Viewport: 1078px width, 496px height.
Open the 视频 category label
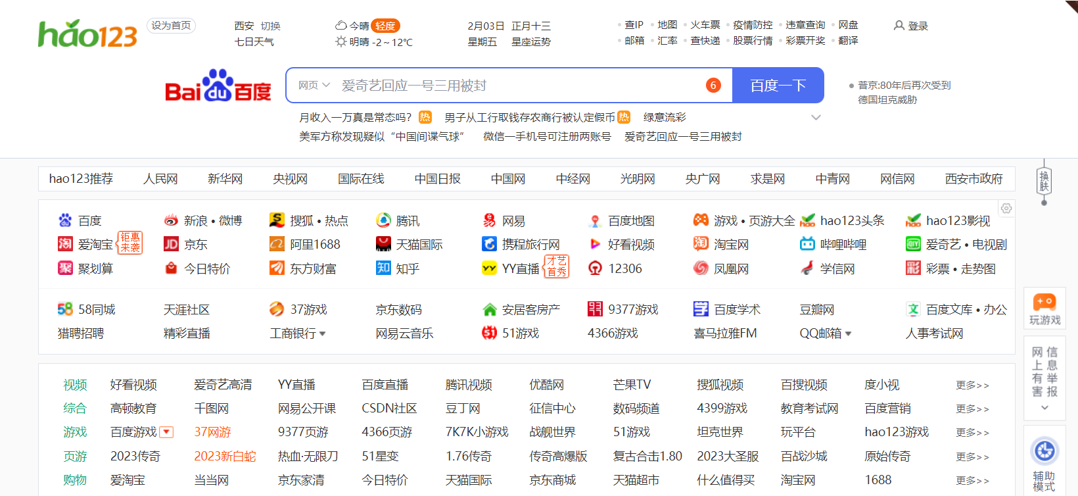tap(75, 385)
